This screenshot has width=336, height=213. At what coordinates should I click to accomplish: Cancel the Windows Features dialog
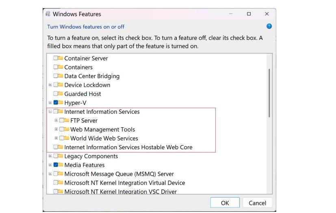pyautogui.click(x=257, y=203)
